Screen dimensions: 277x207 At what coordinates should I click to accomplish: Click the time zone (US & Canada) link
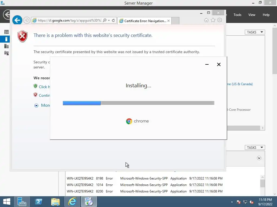[240, 84]
